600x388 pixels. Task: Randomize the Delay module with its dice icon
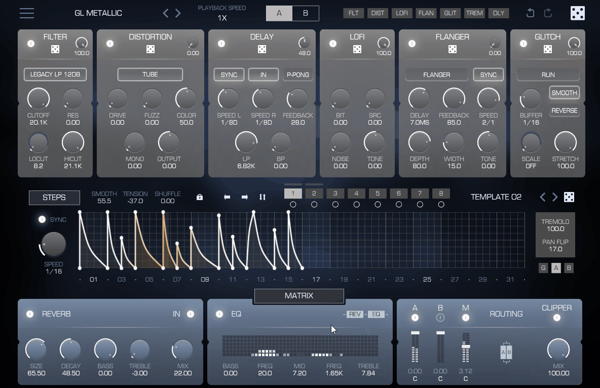(262, 49)
